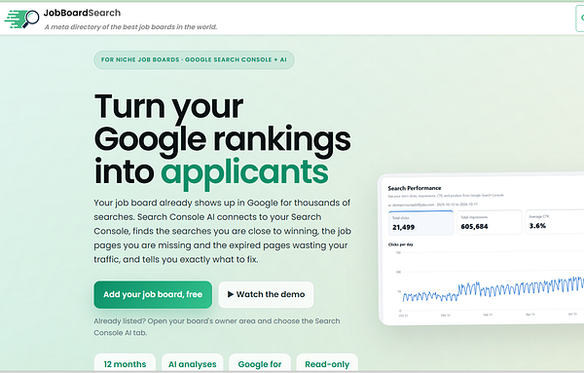
Task: Click the 'Read-only' feature card
Action: coord(327,363)
